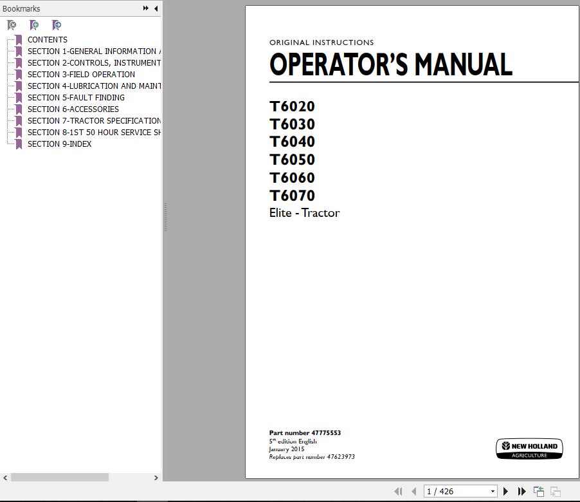Click the bookmarks horizontal scrollbar thumb
Image resolution: width=580 pixels, height=502 pixels.
coord(60,478)
